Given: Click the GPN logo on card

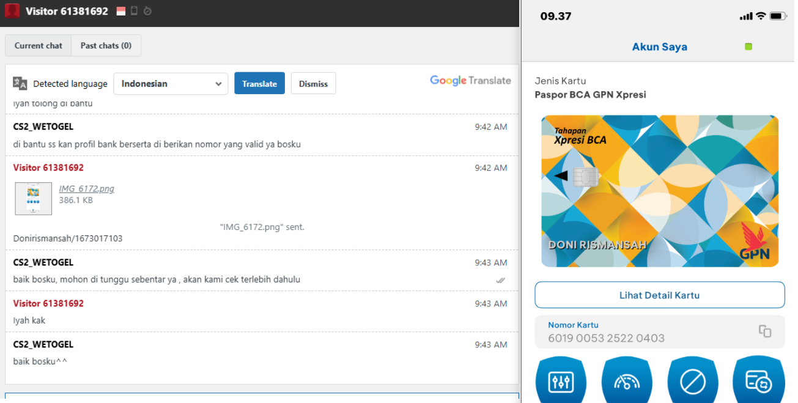Looking at the screenshot, I should (755, 242).
